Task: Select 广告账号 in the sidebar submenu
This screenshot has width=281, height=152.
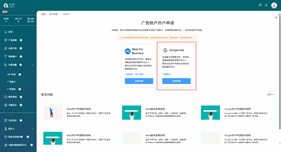Action: pyautogui.click(x=11, y=82)
